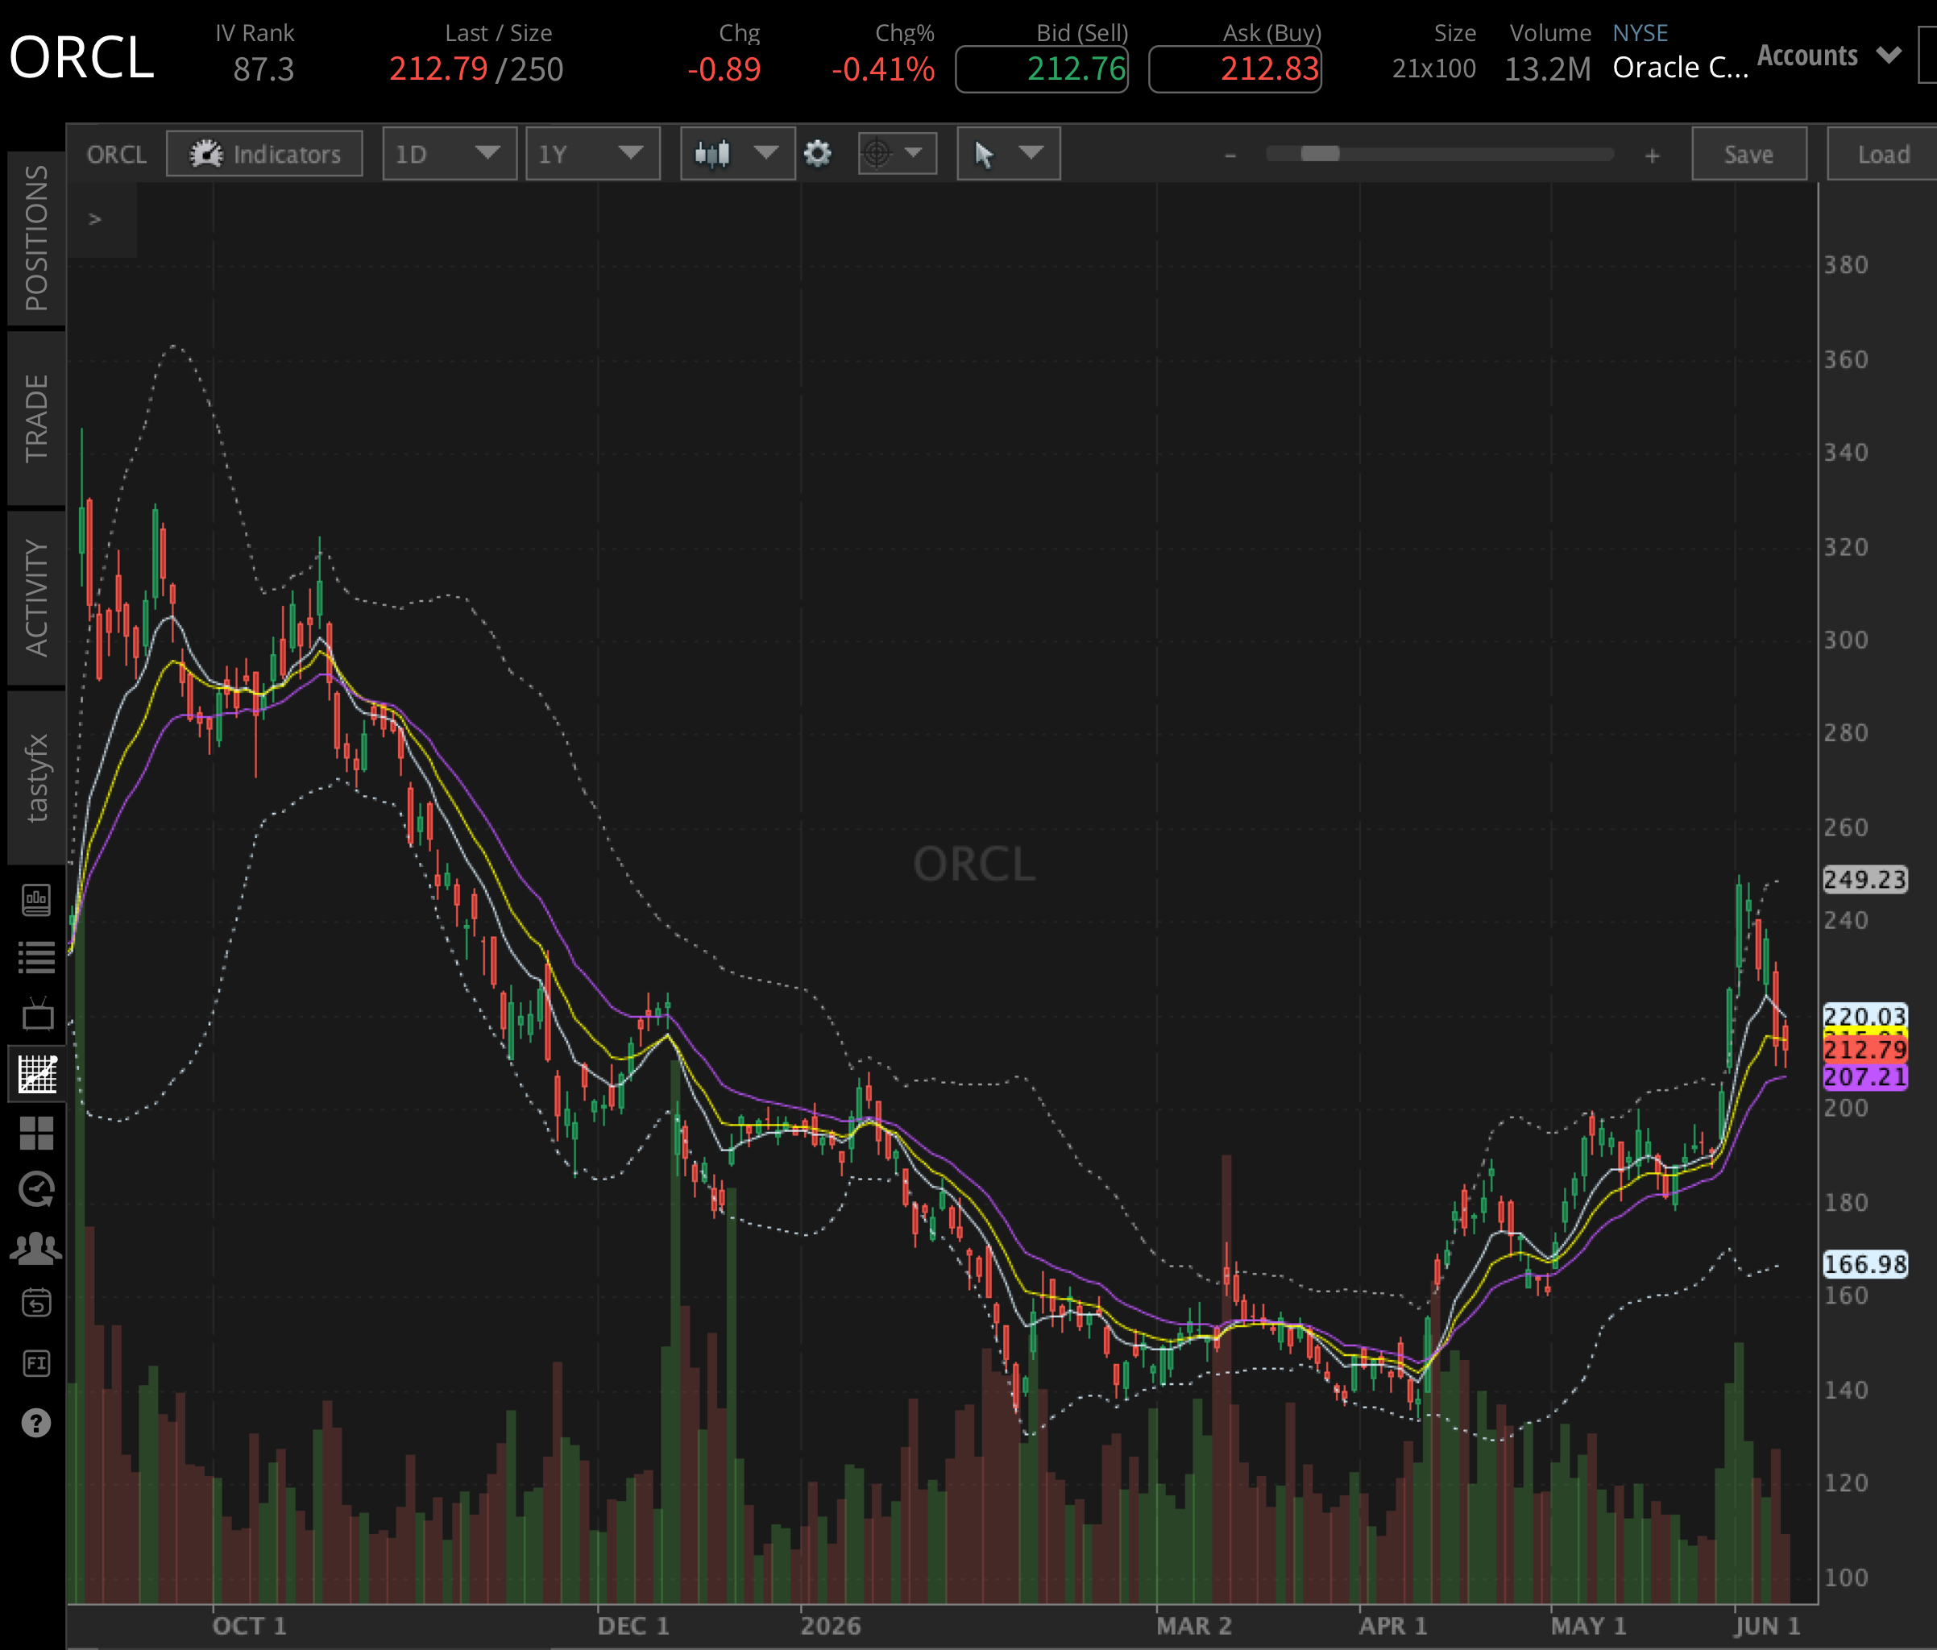Click the MAY 1 date axis label
The width and height of the screenshot is (1937, 1650).
pos(1588,1626)
